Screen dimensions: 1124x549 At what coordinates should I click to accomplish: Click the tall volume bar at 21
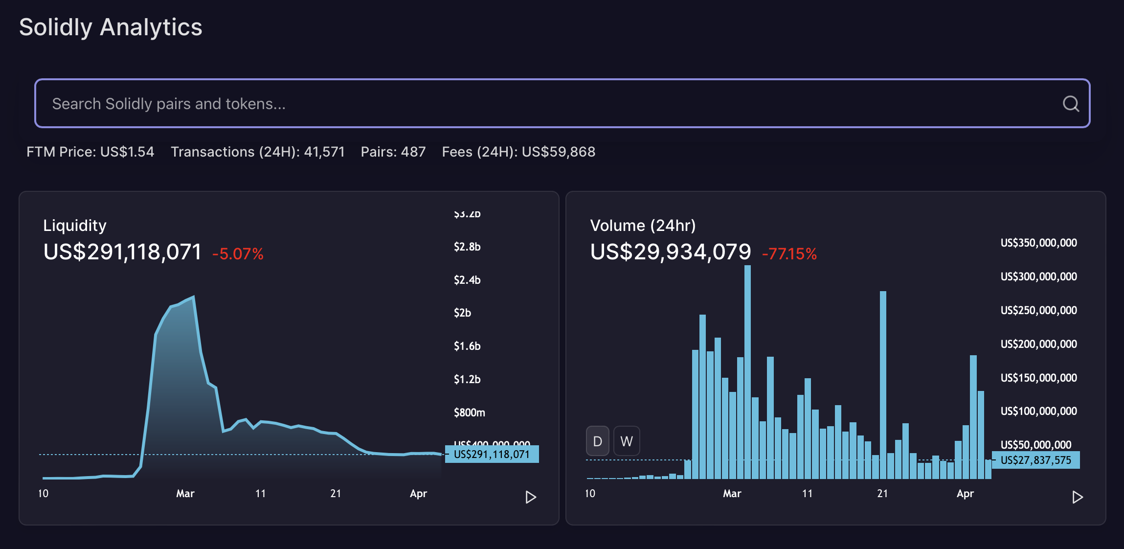coord(883,385)
